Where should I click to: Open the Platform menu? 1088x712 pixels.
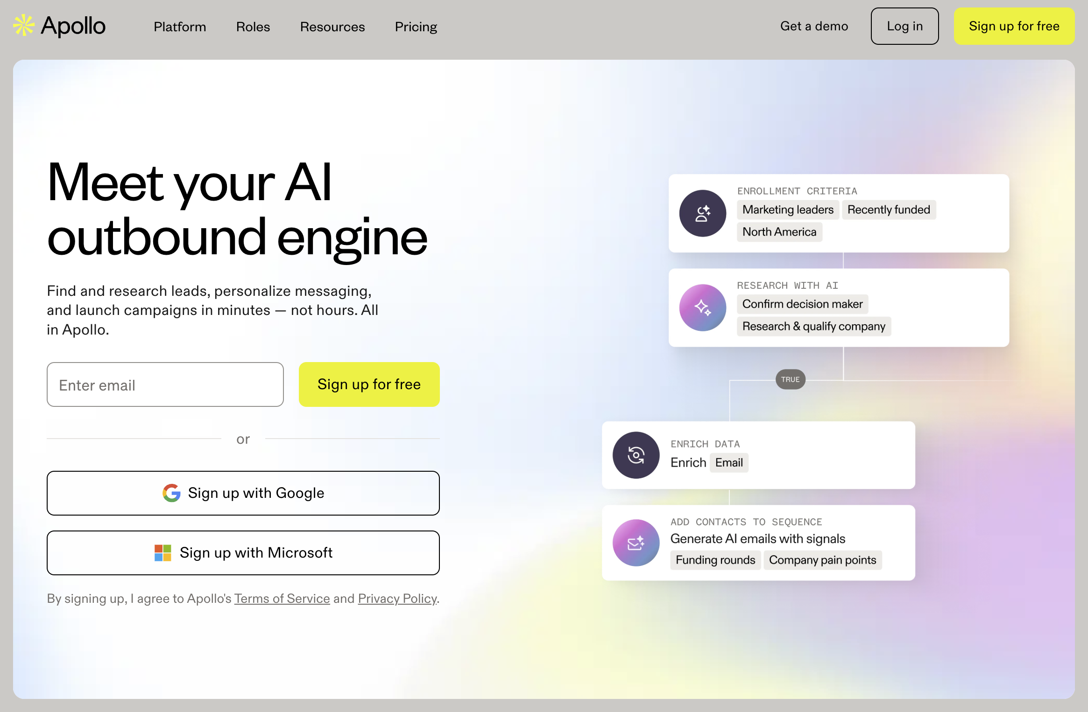(x=180, y=27)
